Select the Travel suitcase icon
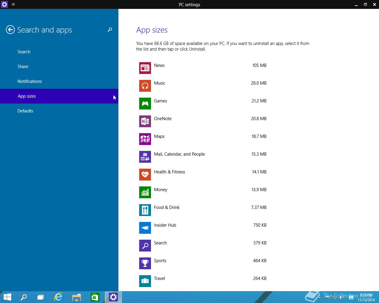Image resolution: width=379 pixels, height=303 pixels. pyautogui.click(x=145, y=281)
